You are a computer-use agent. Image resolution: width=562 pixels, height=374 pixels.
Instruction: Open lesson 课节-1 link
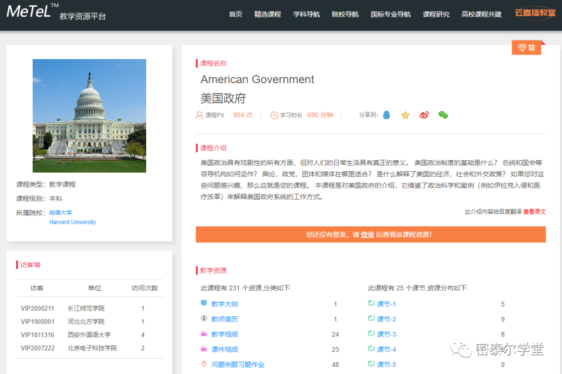[x=386, y=304]
